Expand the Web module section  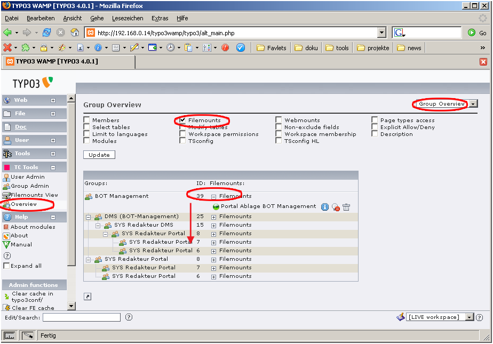53,100
